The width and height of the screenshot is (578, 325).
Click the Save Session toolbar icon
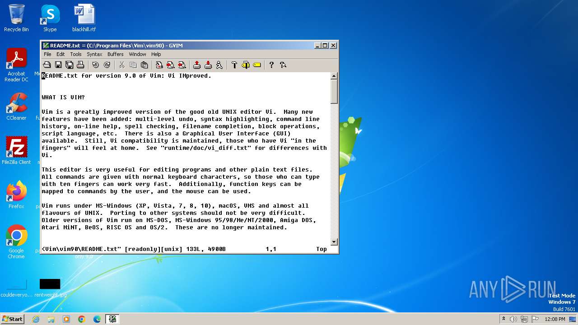pos(208,65)
